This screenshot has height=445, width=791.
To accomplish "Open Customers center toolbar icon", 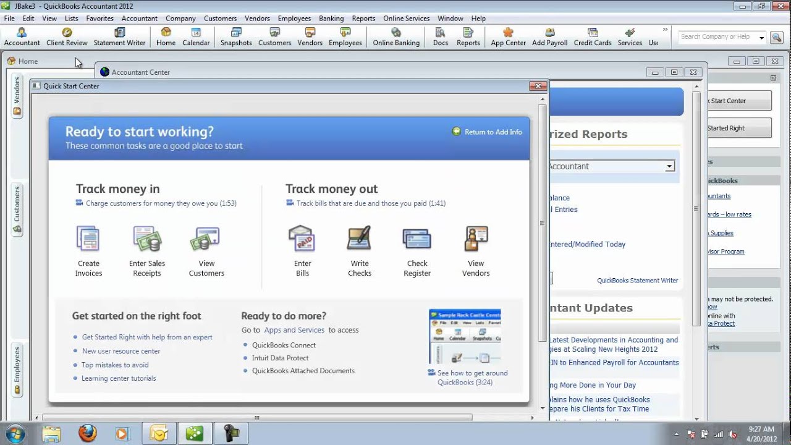I will click(x=274, y=37).
